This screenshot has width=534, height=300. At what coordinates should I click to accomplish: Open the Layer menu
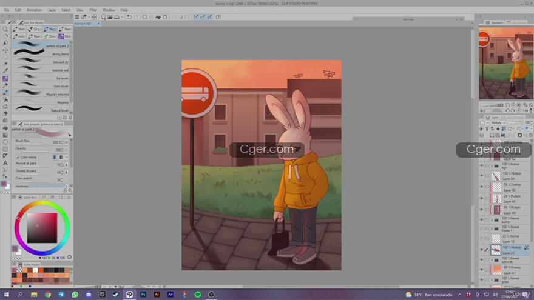click(52, 10)
